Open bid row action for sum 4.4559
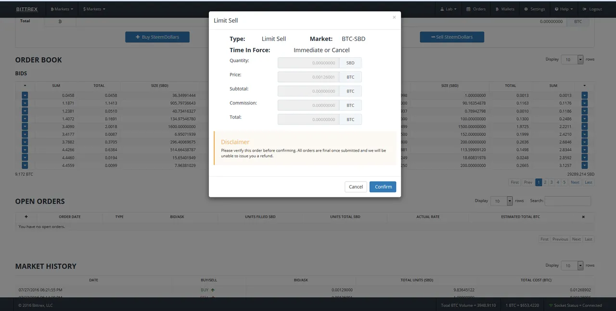 click(25, 165)
